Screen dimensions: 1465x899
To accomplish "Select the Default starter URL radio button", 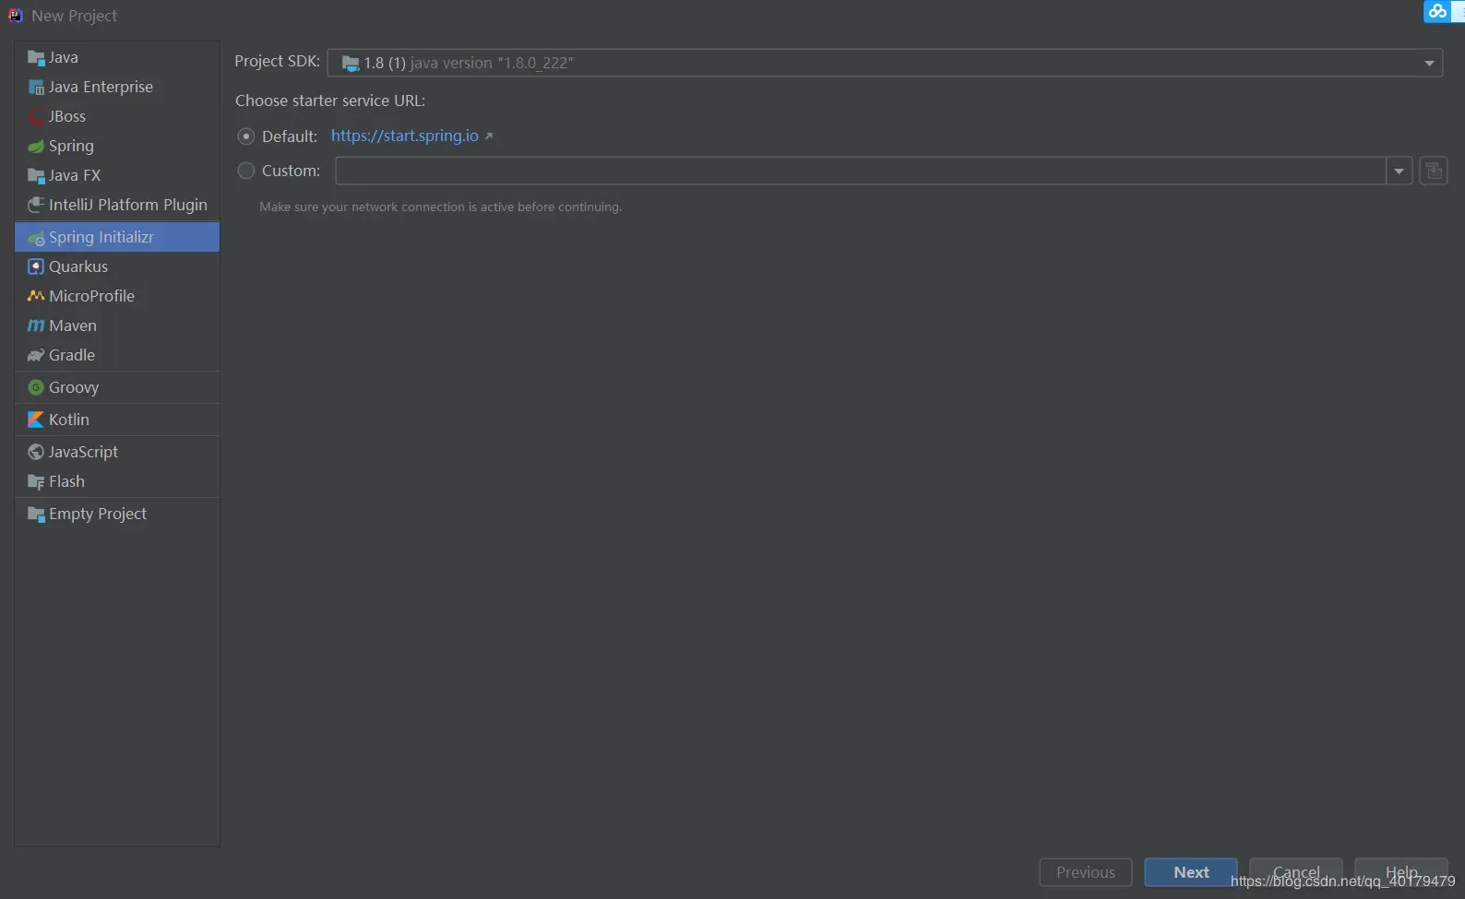I will (246, 136).
